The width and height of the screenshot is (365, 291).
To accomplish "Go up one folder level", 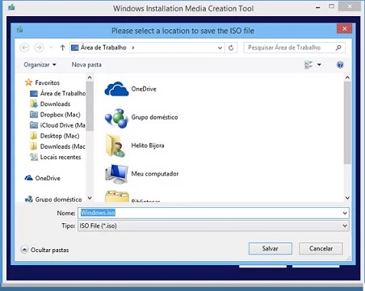I will 62,48.
